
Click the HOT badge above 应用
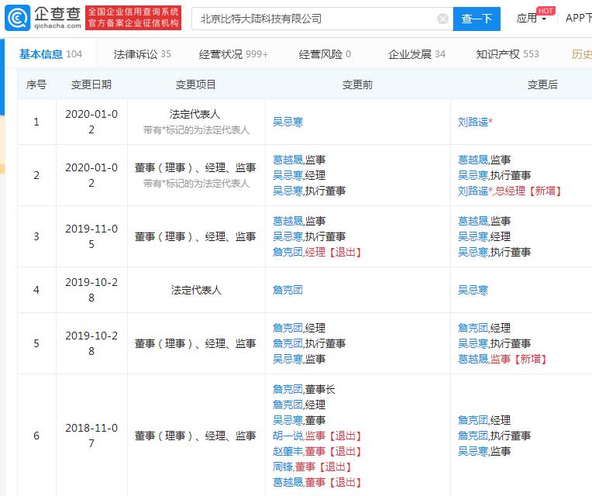546,11
